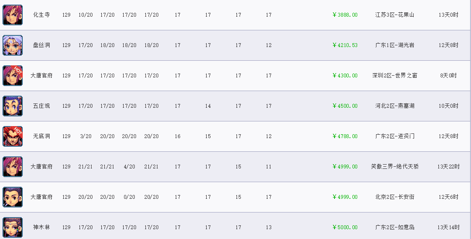The image size is (471, 239).
Task: Select server 深圳2区-世界之窗
Action: coord(395,75)
